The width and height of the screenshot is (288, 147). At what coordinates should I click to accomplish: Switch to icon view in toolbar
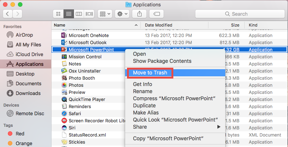pos(58,14)
